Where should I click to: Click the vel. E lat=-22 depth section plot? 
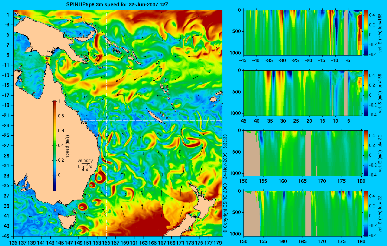[303, 153]
